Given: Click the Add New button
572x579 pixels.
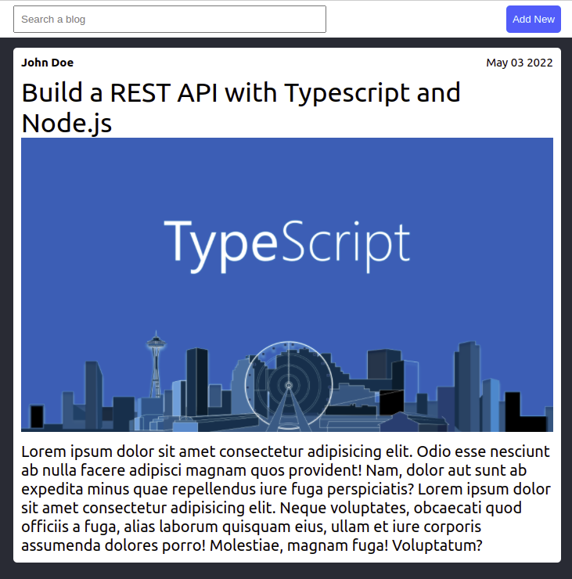Looking at the screenshot, I should tap(533, 20).
